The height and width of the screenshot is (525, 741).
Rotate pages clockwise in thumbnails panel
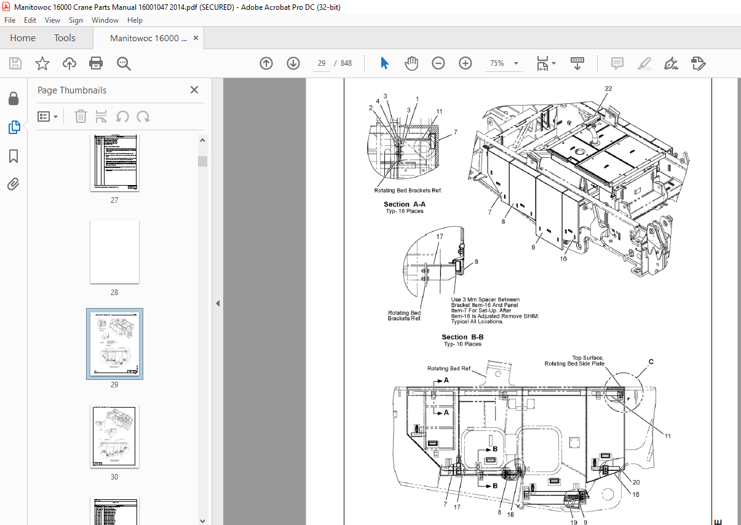click(x=143, y=116)
